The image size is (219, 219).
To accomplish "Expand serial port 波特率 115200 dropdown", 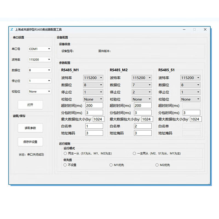I will point(40,60).
